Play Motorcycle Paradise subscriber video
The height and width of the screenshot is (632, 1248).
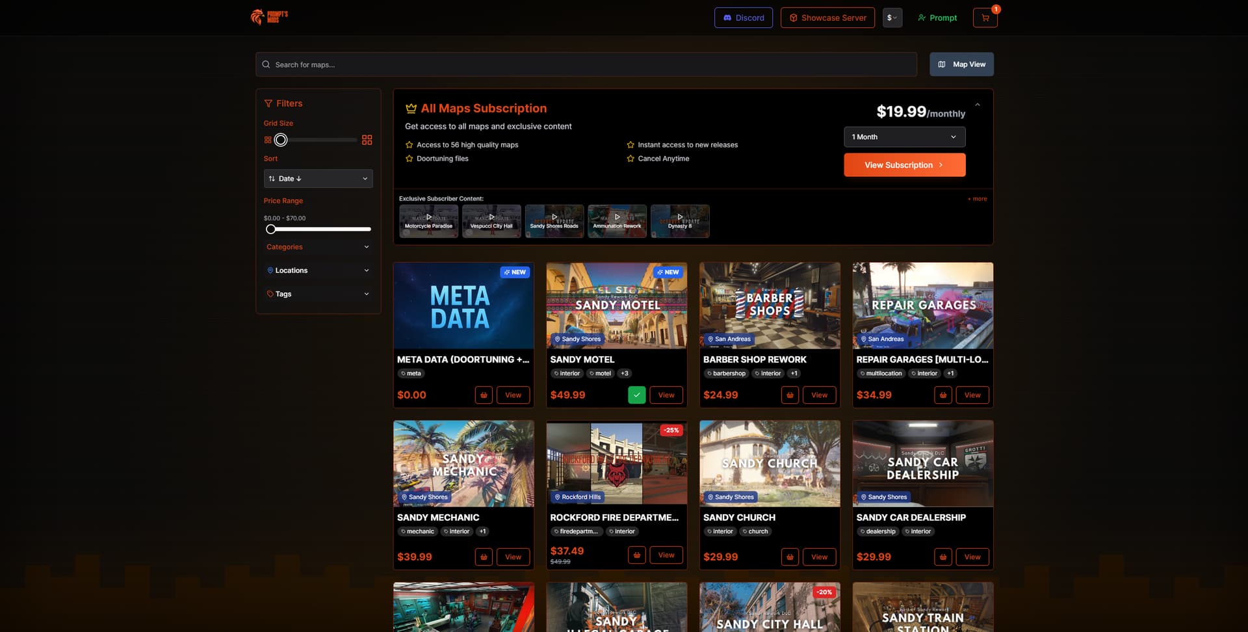(x=428, y=221)
